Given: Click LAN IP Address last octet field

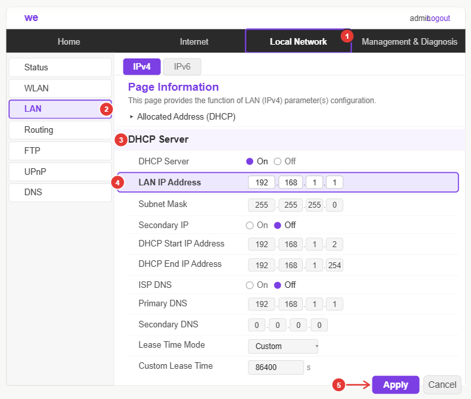Looking at the screenshot, I should click(x=334, y=183).
